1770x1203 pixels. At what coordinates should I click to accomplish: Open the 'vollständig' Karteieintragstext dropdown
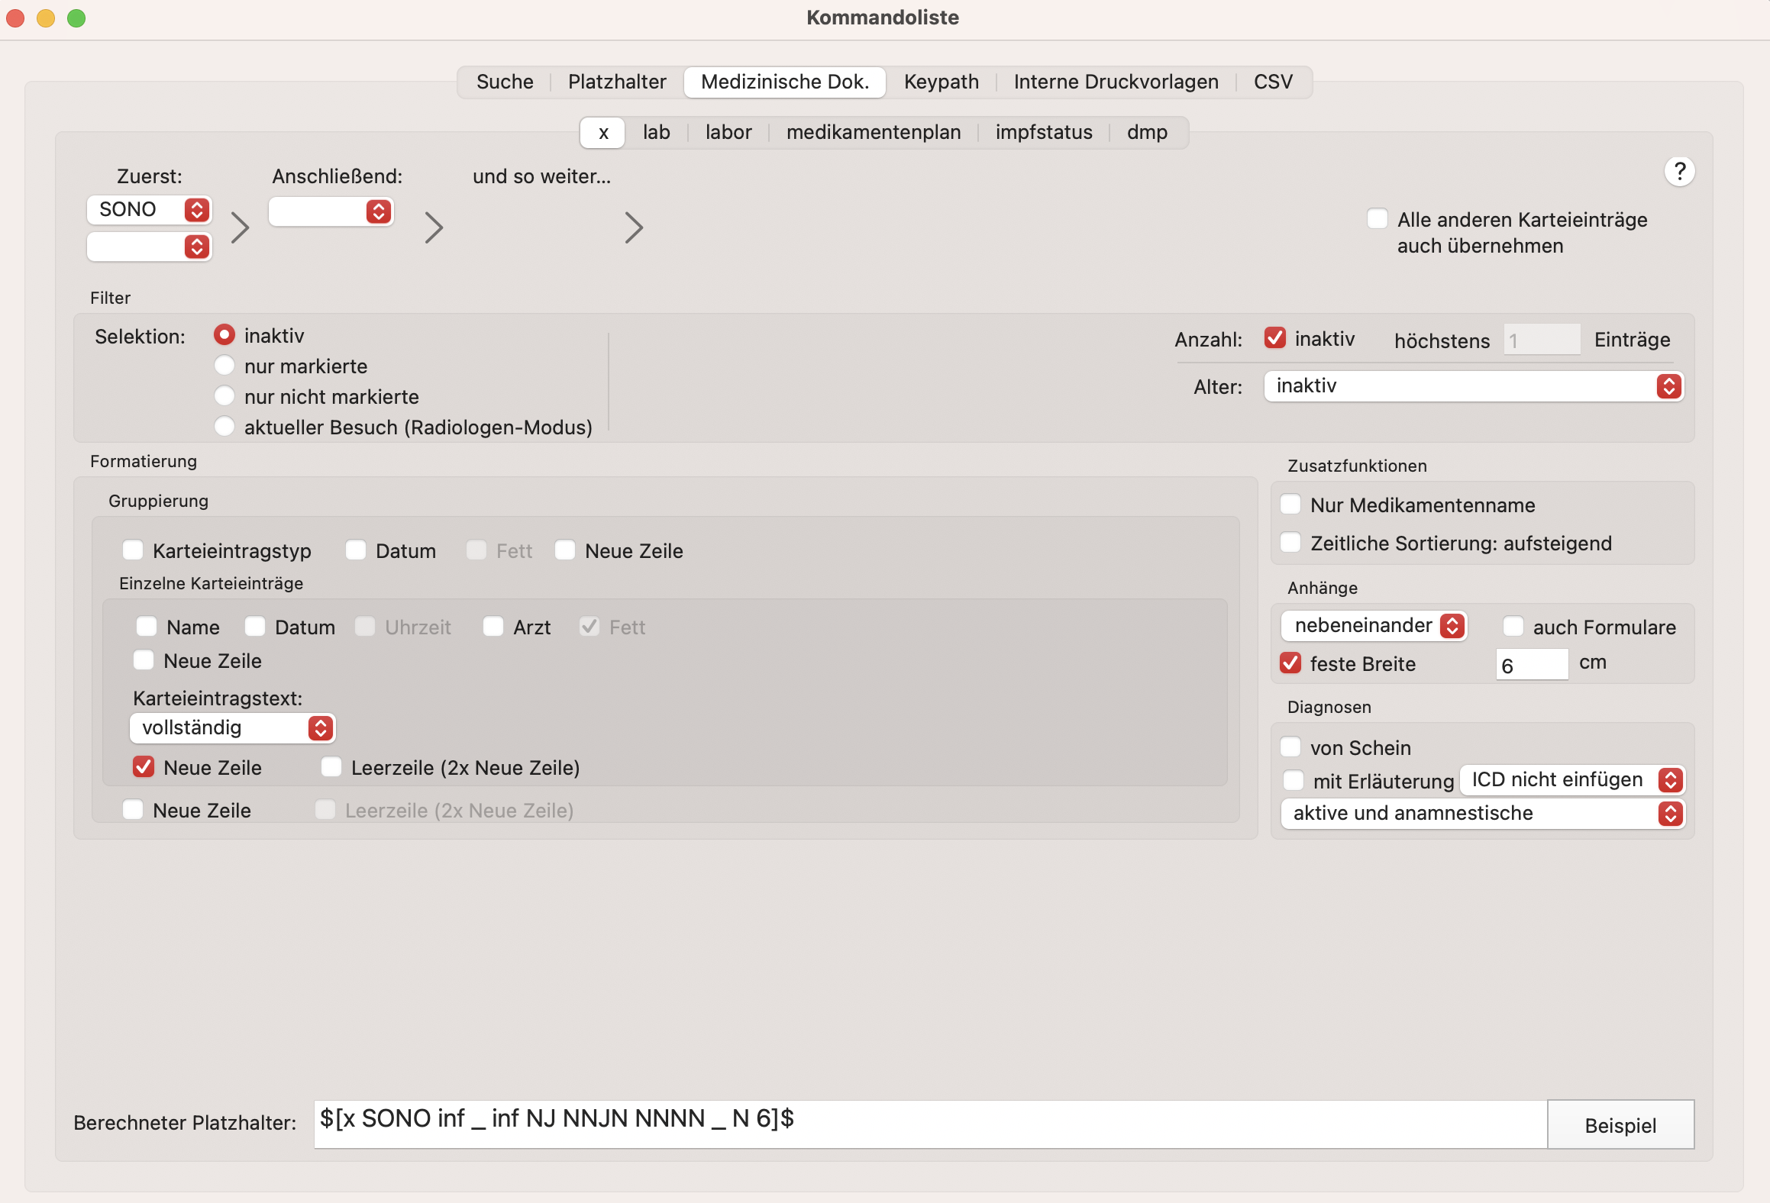(x=233, y=728)
